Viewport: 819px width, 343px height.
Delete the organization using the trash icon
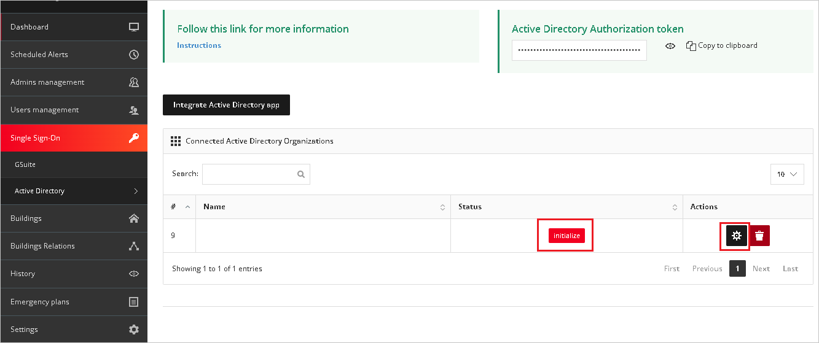[760, 236]
